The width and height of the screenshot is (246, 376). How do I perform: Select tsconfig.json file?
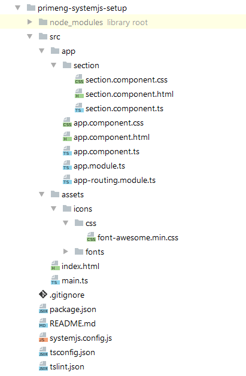72,353
